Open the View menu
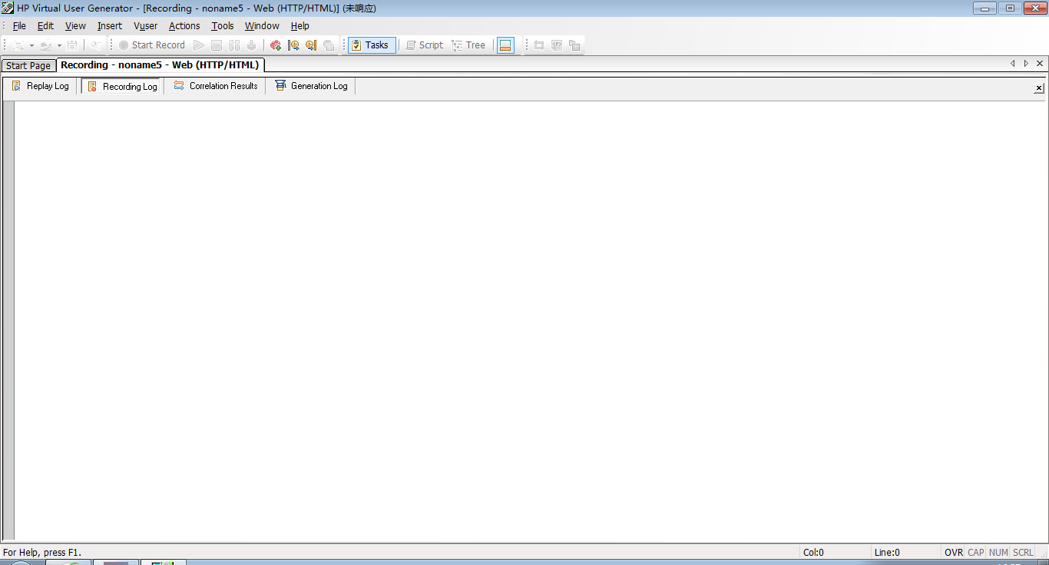Viewport: 1049px width, 565px height. pos(75,26)
